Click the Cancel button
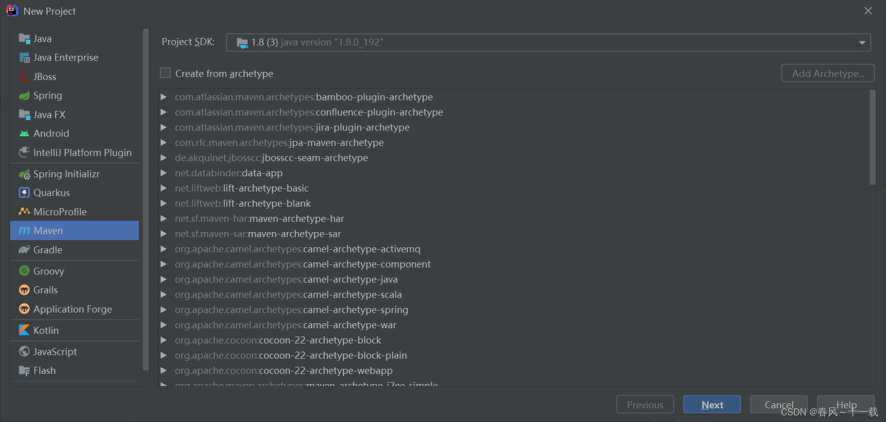This screenshot has width=886, height=422. (x=779, y=404)
